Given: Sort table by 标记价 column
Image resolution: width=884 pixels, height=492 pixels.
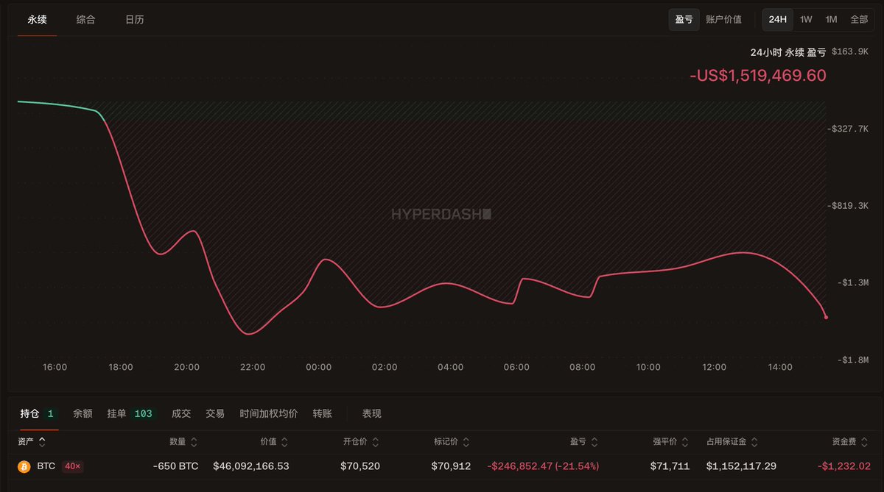Looking at the screenshot, I should coord(451,442).
